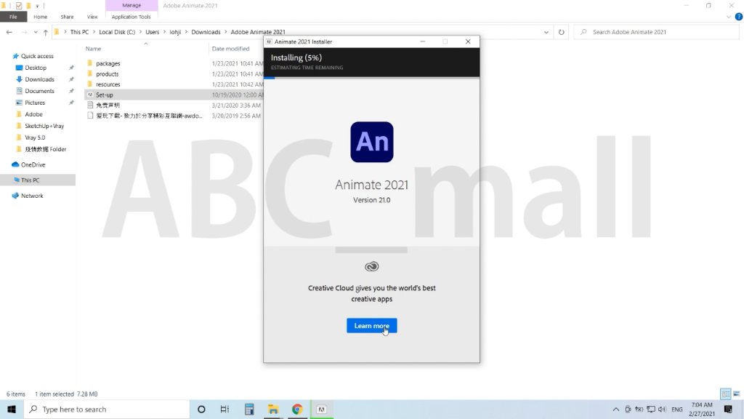Open Vray 5.0 folder in sidebar
The image size is (744, 419).
pos(35,137)
